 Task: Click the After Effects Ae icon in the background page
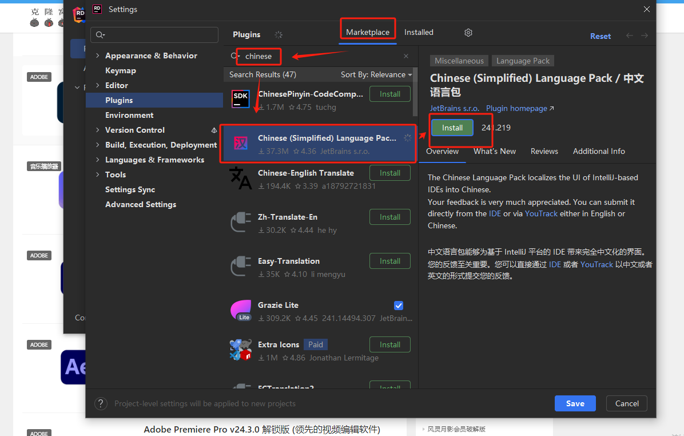coord(73,367)
